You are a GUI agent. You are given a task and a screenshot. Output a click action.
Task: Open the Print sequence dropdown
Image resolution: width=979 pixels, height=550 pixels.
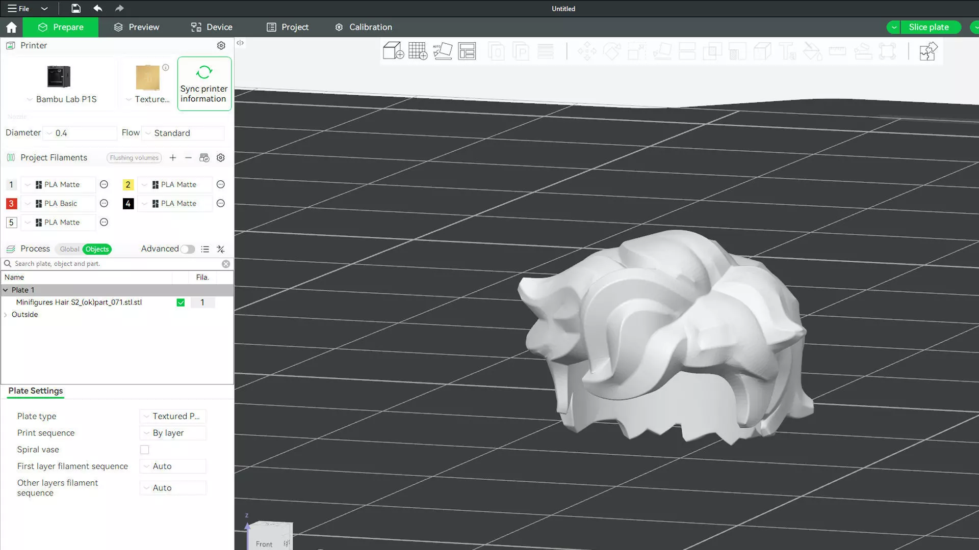coord(173,433)
